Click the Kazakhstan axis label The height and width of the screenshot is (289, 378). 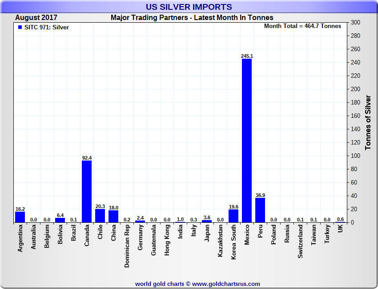click(221, 241)
